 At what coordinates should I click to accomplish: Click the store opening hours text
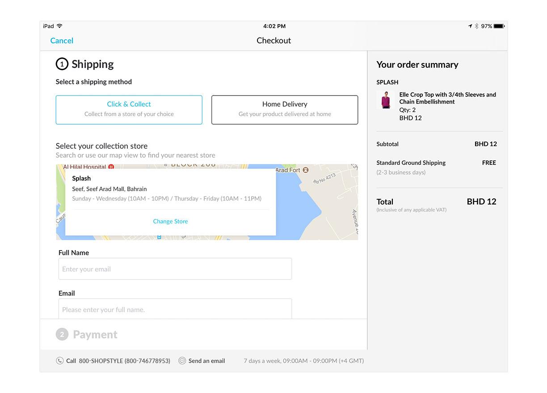(x=167, y=199)
